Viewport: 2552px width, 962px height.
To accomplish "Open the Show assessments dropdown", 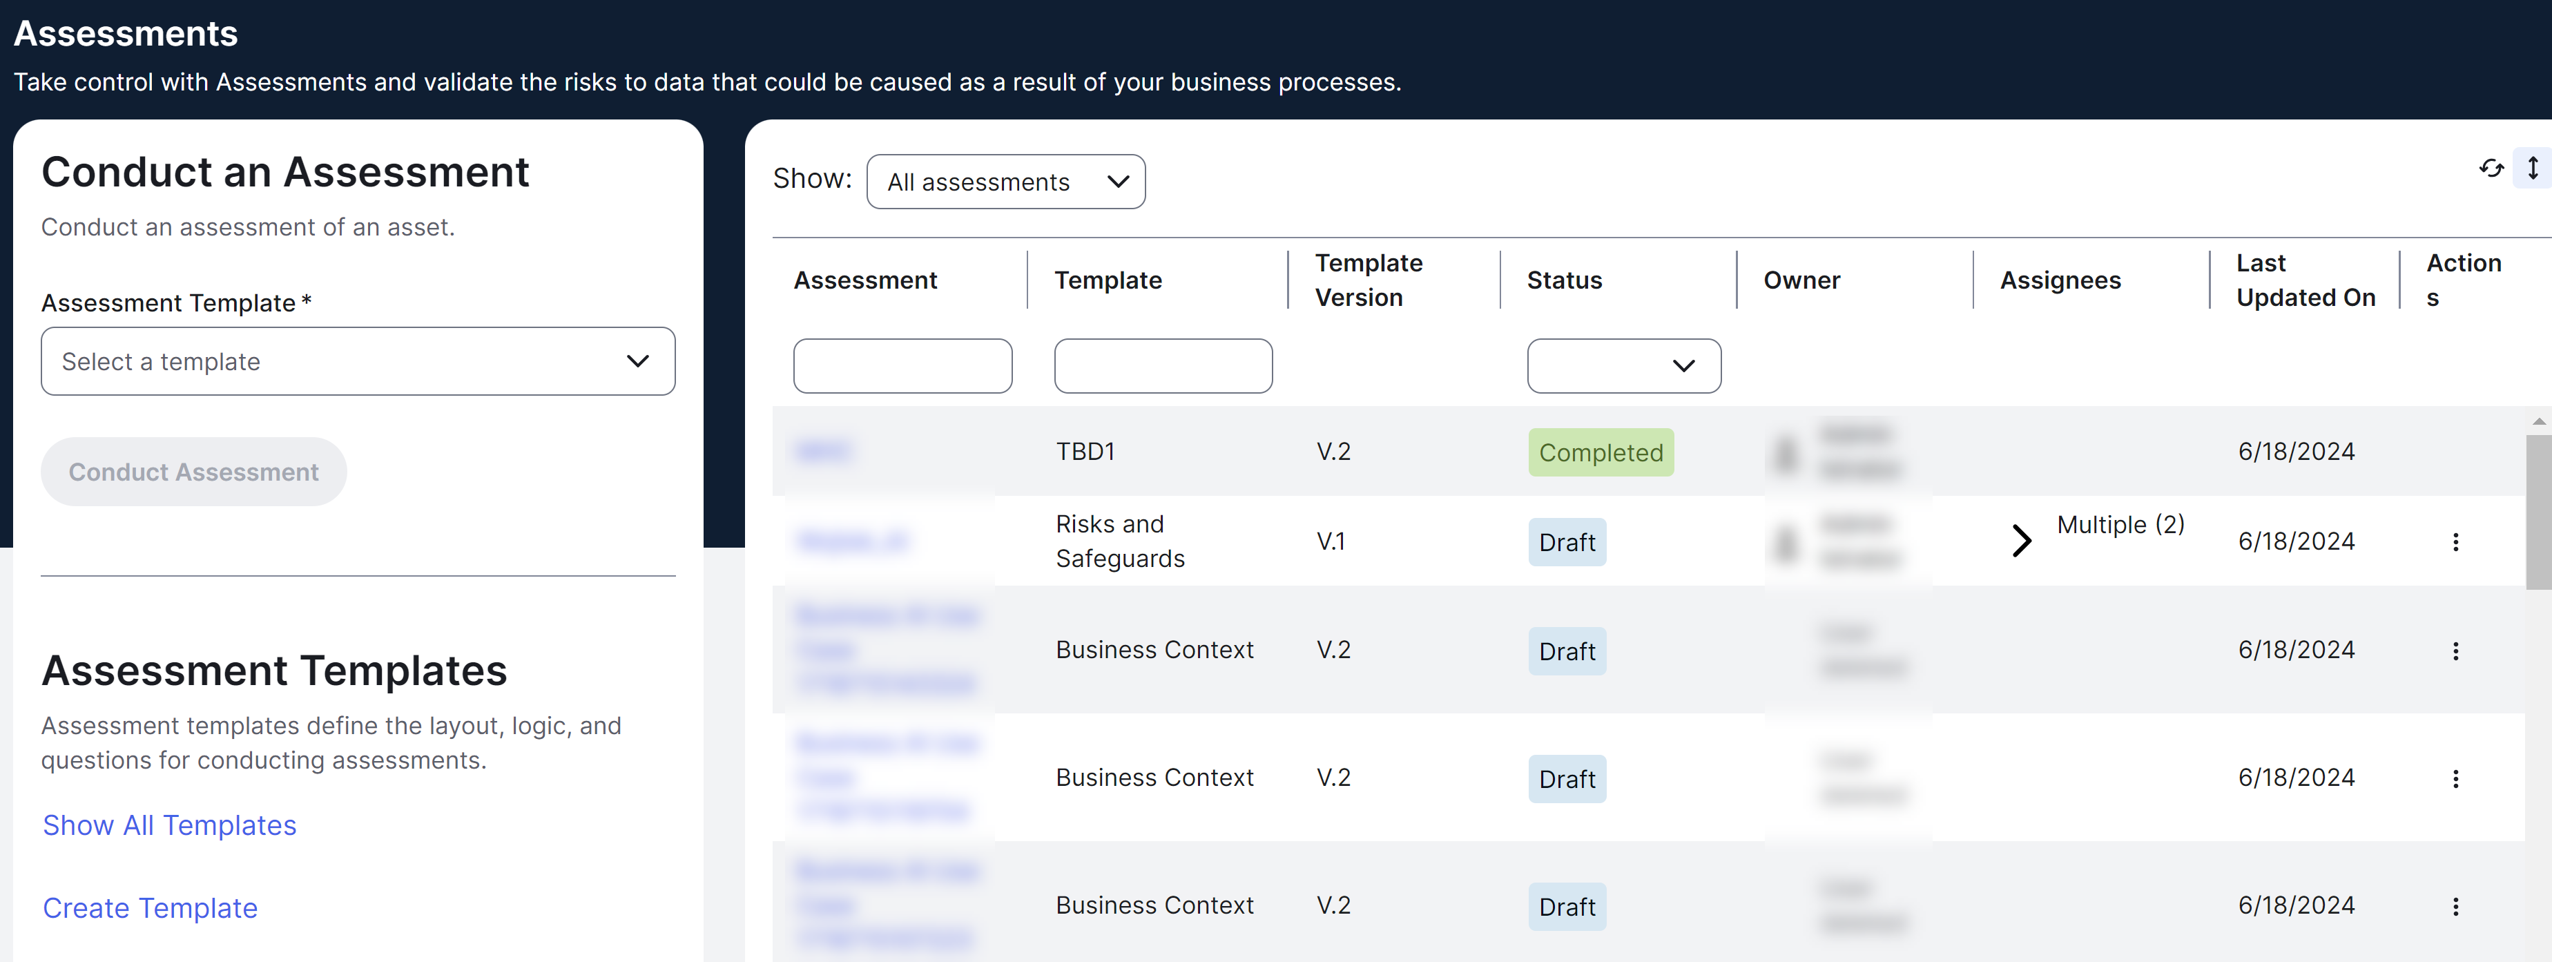I will [1005, 182].
